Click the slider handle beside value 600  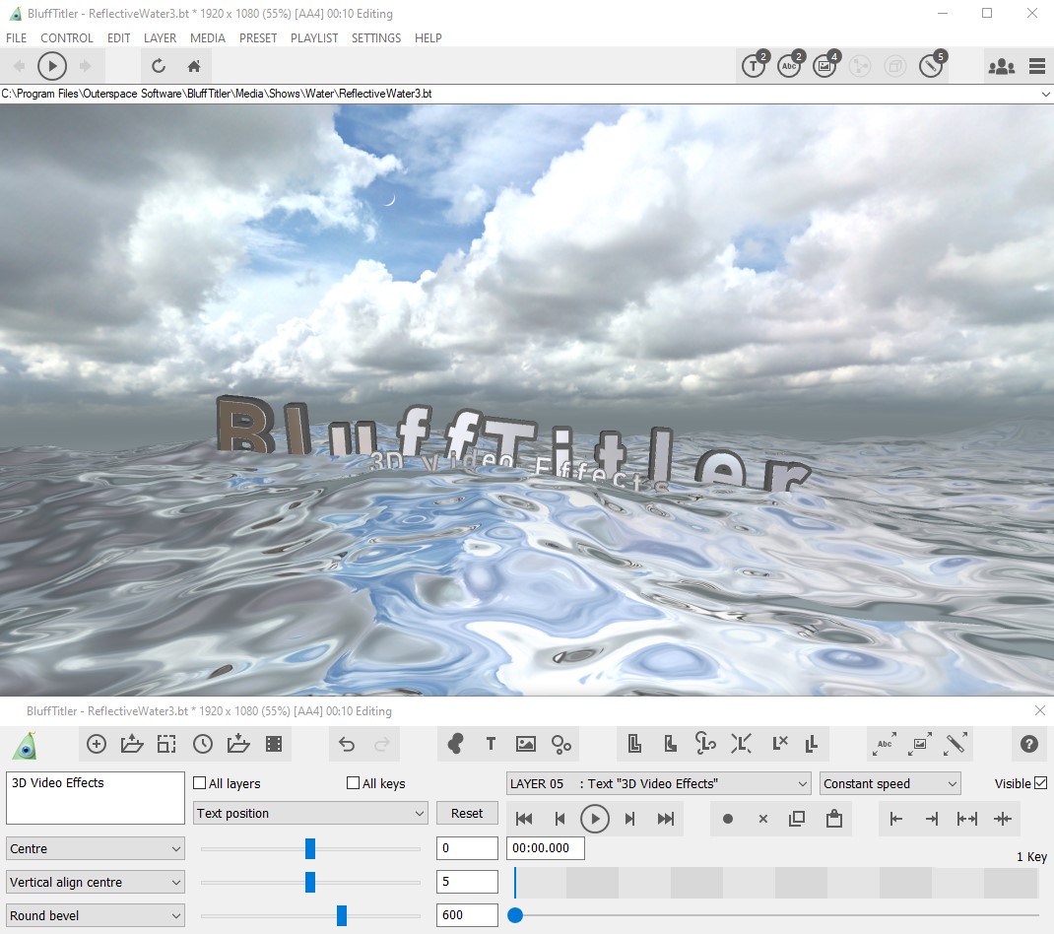[342, 915]
